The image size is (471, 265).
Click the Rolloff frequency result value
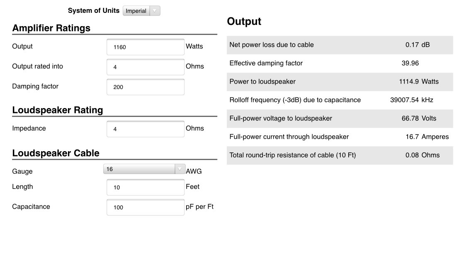tap(412, 100)
